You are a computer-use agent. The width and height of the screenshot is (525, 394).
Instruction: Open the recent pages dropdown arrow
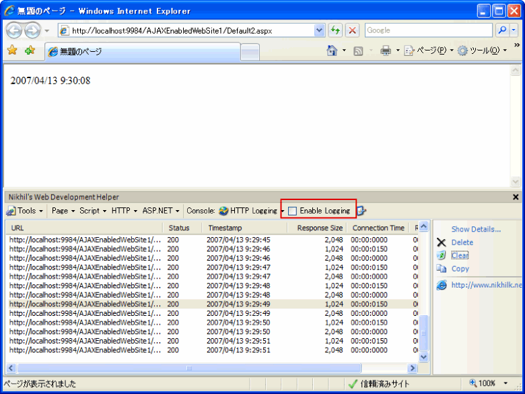(47, 31)
